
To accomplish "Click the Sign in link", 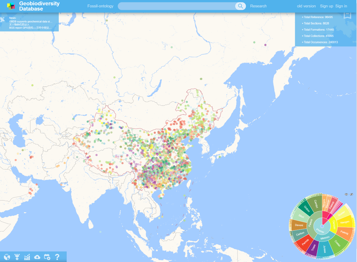I will pyautogui.click(x=341, y=6).
